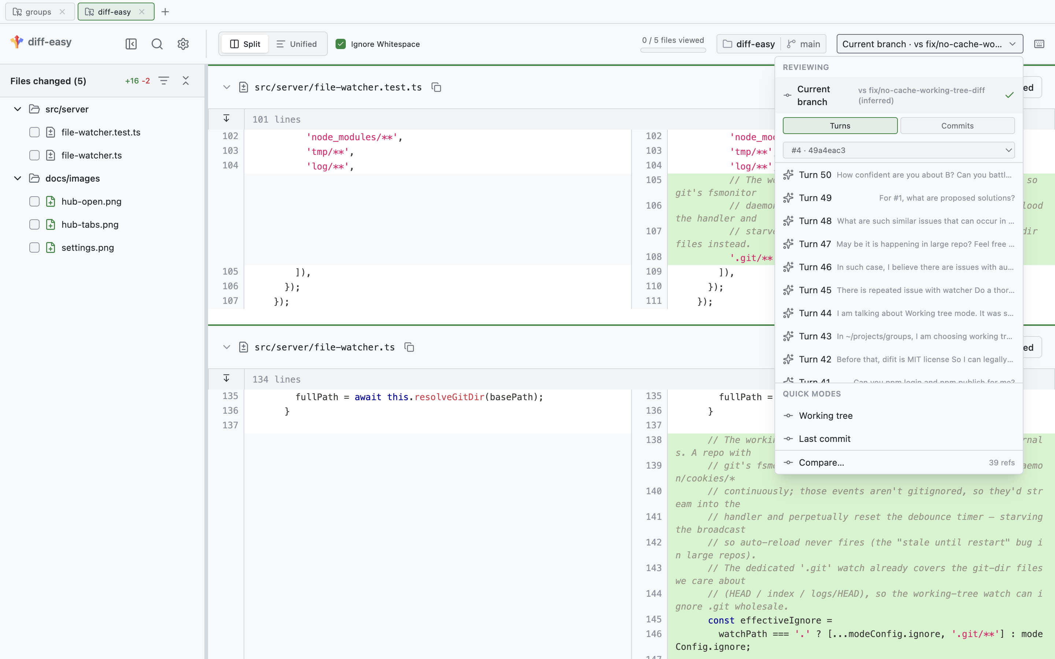Copy path of file-watcher.ts
Viewport: 1055px width, 659px height.
[409, 347]
